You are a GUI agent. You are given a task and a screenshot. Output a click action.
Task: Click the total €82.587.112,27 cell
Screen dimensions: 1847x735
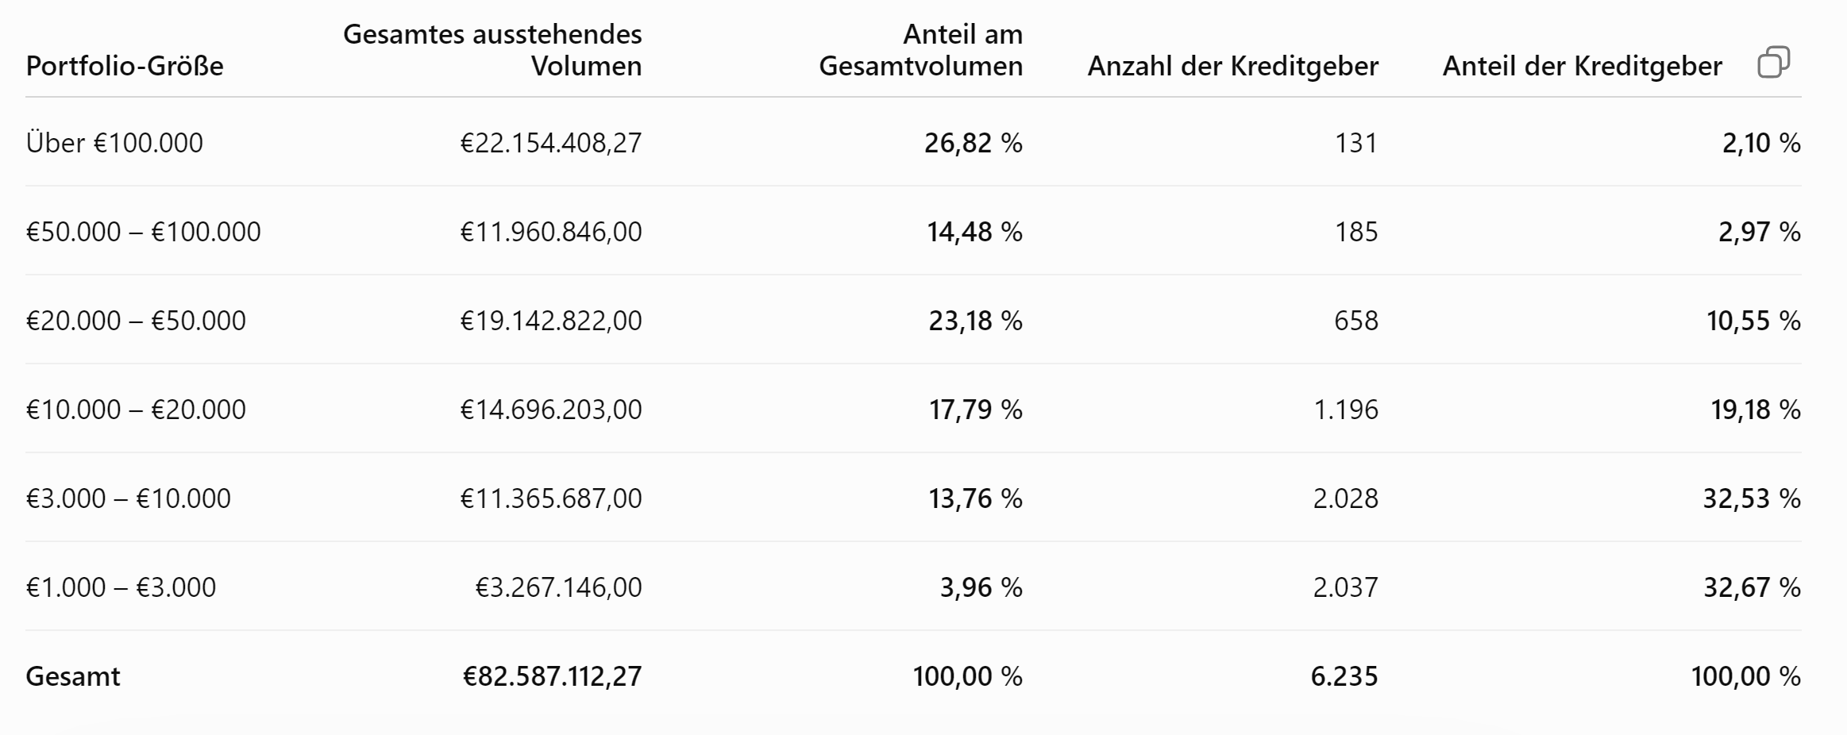point(553,676)
